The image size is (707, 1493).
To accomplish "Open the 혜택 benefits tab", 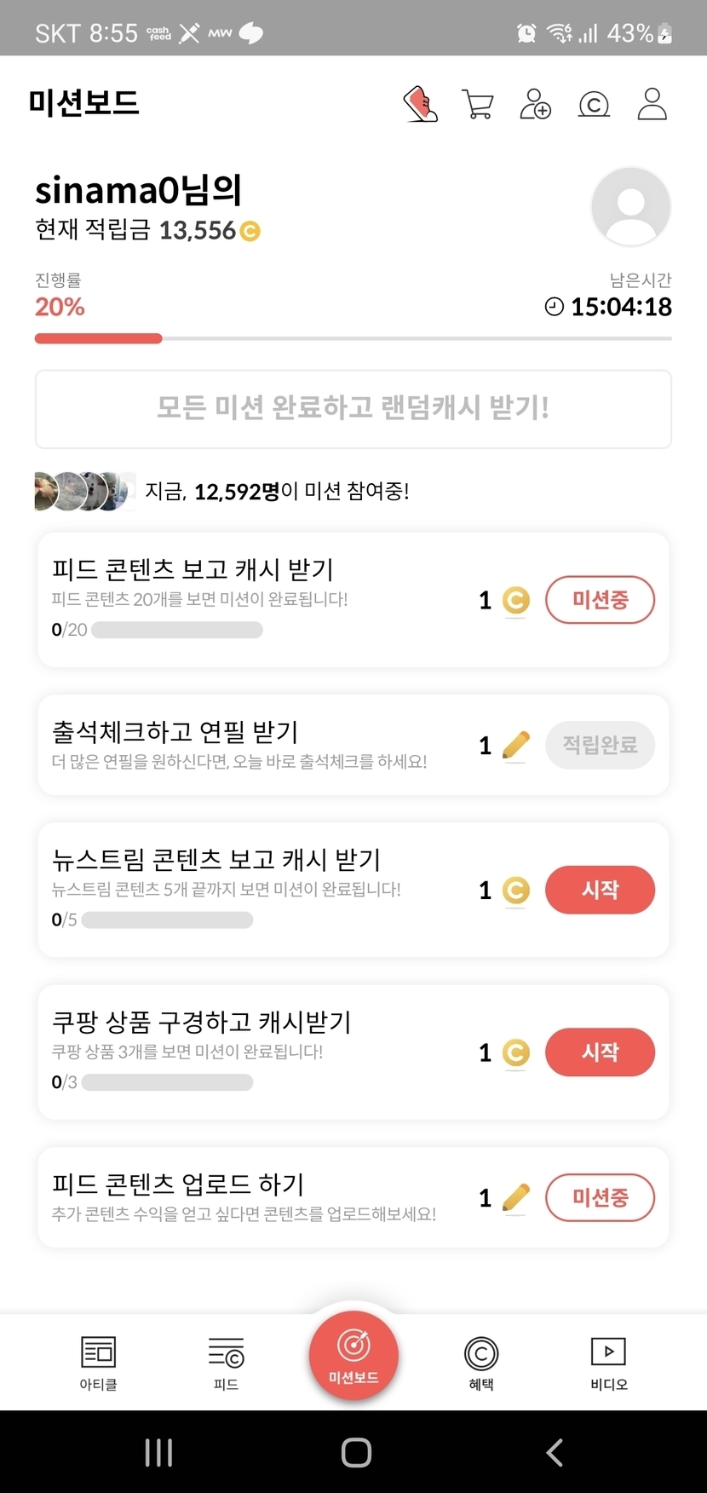I will (481, 1362).
